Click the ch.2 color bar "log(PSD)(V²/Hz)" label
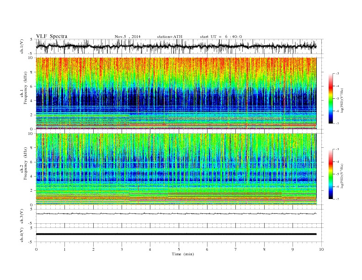Screen dimensions: 362x280 point(343,176)
